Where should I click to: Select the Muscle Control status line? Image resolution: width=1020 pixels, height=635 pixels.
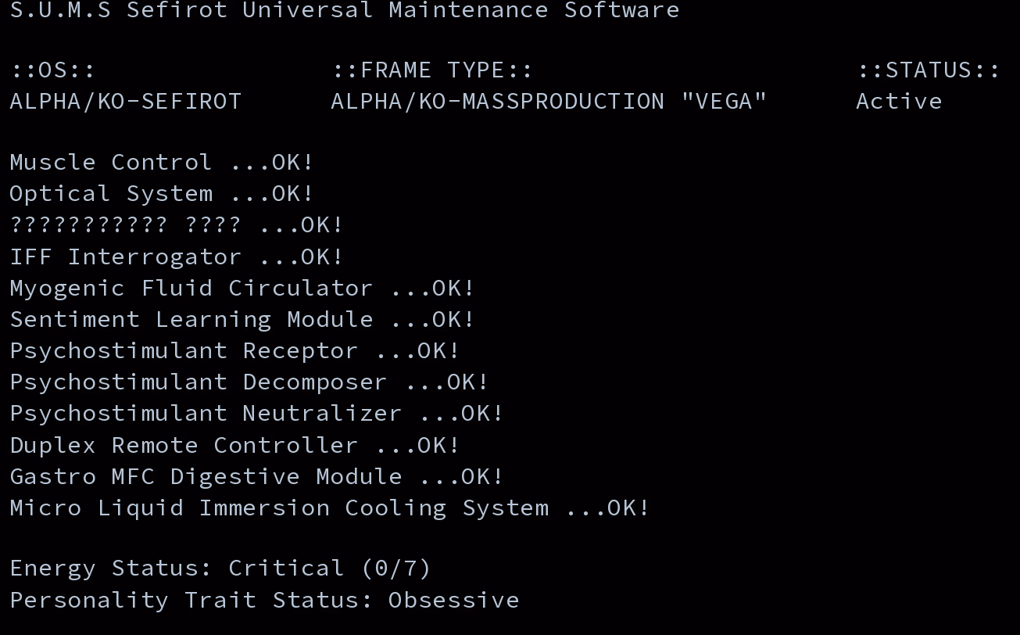(x=161, y=163)
